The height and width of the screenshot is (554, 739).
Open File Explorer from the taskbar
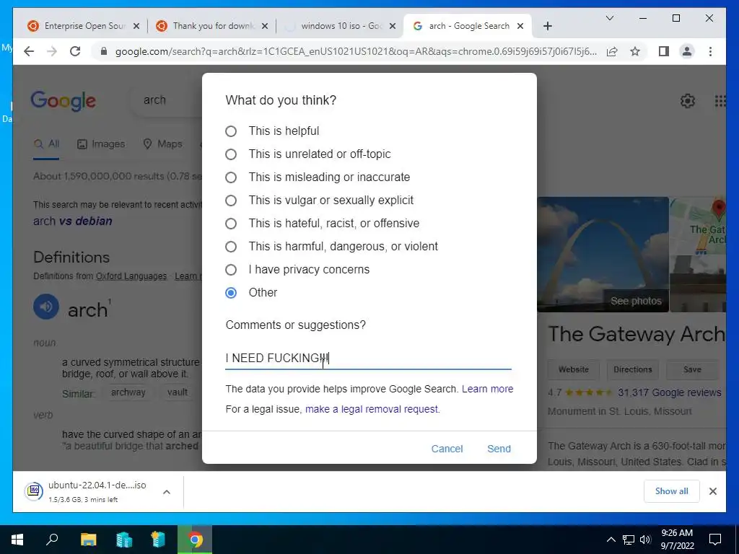click(x=88, y=540)
